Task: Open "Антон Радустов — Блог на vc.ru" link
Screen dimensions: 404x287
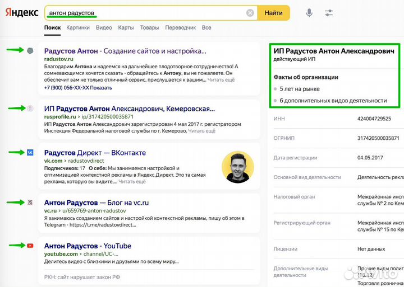Action: click(x=96, y=203)
